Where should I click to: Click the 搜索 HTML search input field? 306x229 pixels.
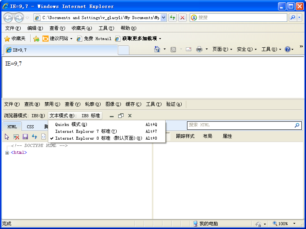(x=240, y=125)
